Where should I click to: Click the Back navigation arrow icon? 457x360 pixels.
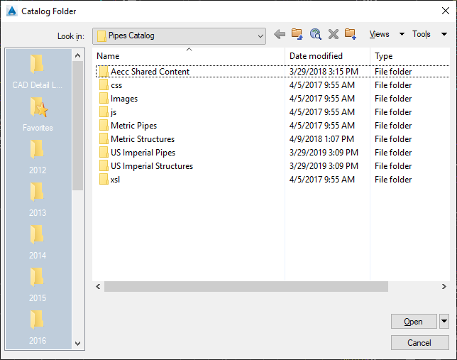tap(280, 34)
